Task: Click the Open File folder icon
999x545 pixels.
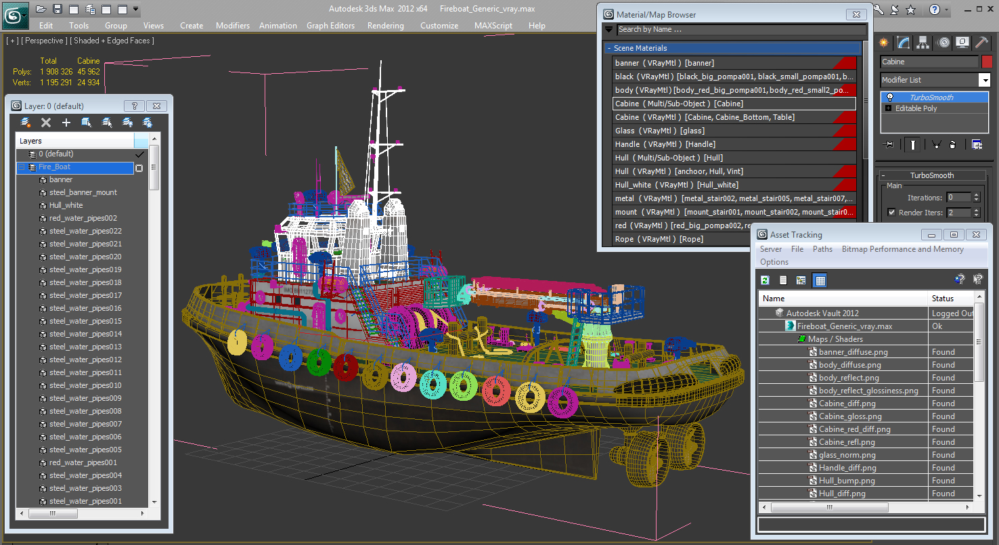Action: (41, 9)
